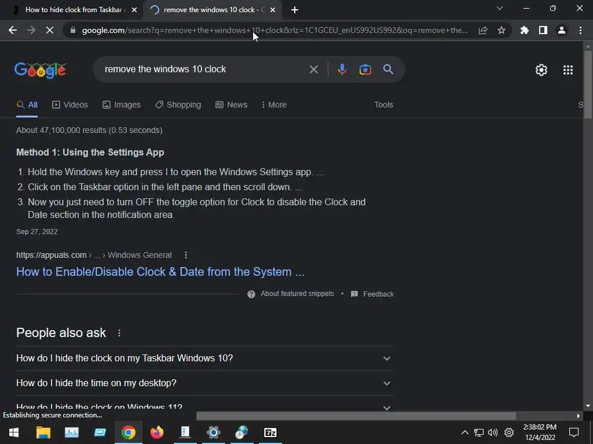Switch to Shopping results
The height and width of the screenshot is (444, 593).
[178, 105]
